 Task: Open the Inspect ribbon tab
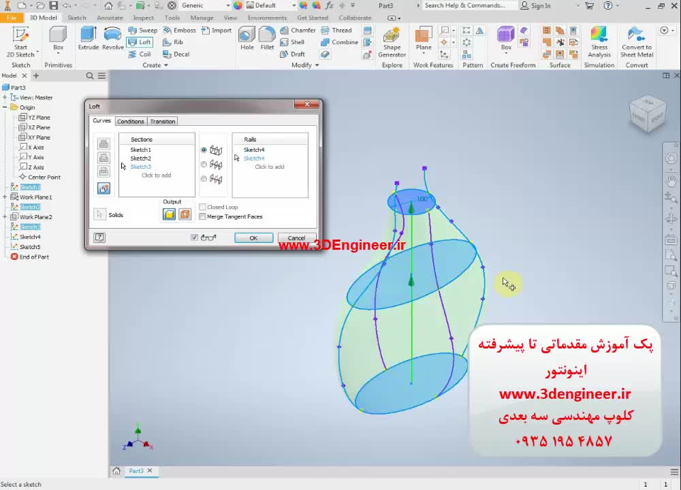143,18
